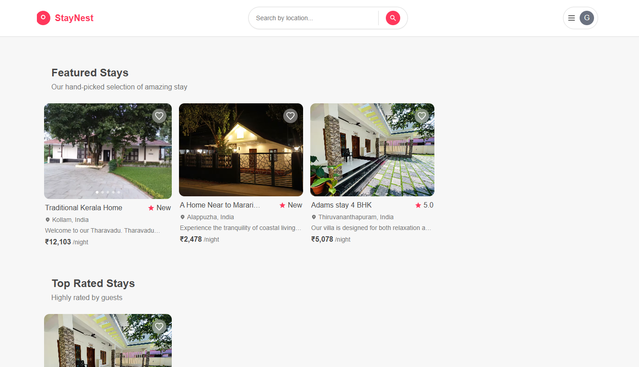Favorite the Home Near to Marari listing
The width and height of the screenshot is (639, 367).
290,116
